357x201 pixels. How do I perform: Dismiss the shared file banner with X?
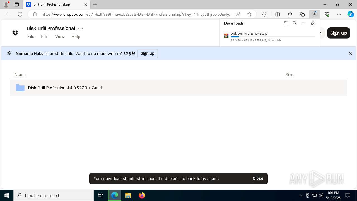[x=350, y=53]
